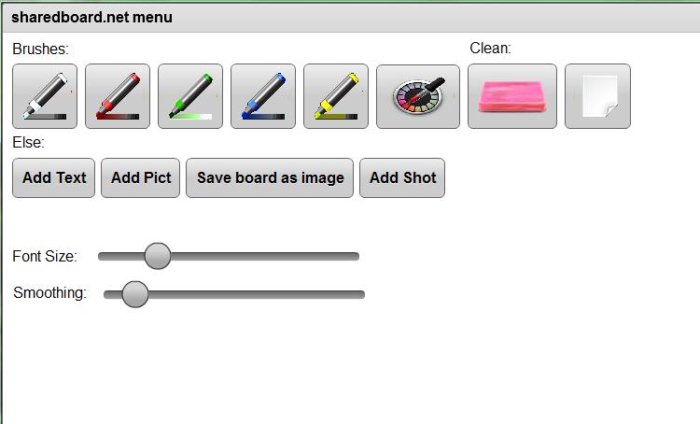Click the right end of Smoothing track
The height and width of the screenshot is (424, 700).
359,294
